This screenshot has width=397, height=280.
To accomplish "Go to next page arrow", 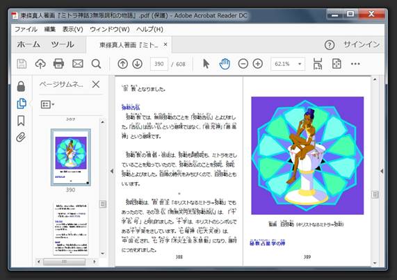I will tap(138, 64).
